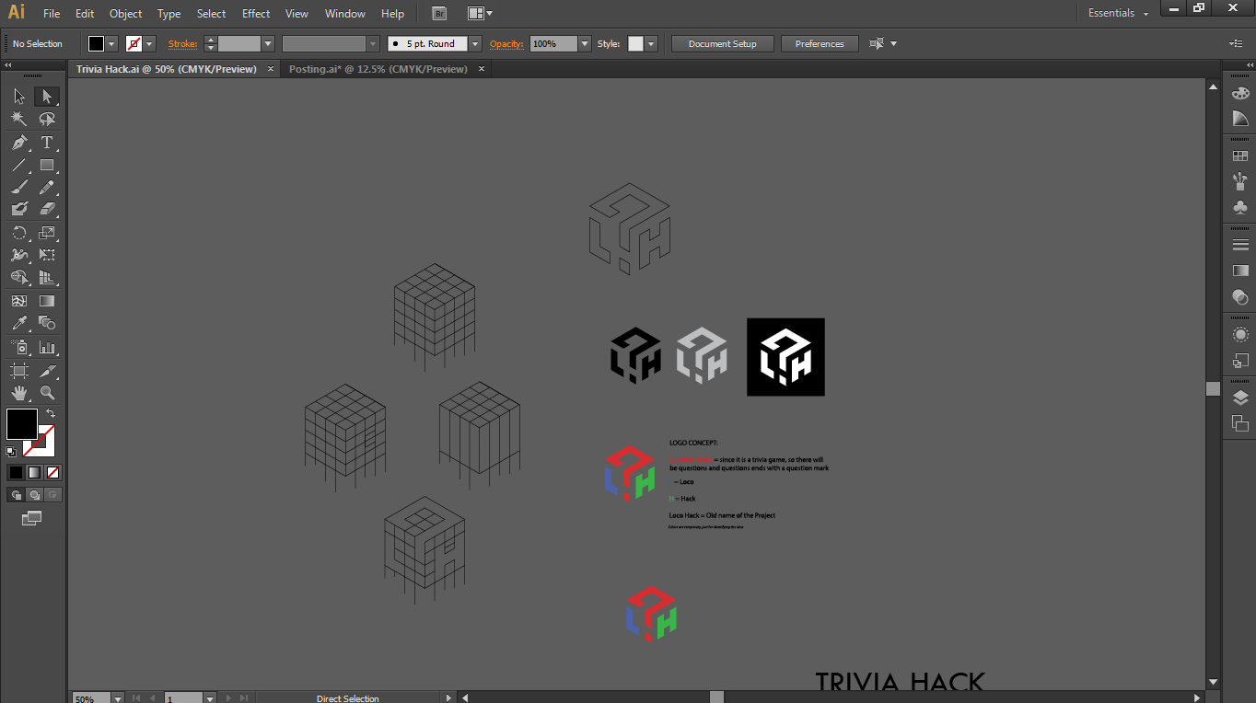Open the Swatches panel icon

tap(1239, 157)
